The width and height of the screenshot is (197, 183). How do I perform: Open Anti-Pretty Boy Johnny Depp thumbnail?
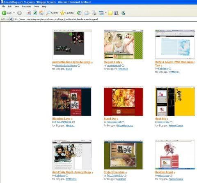(x=72, y=155)
